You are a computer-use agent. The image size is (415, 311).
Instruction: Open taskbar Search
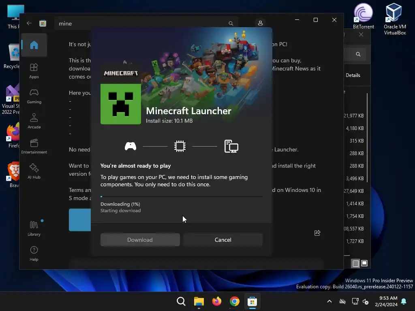[181, 301]
